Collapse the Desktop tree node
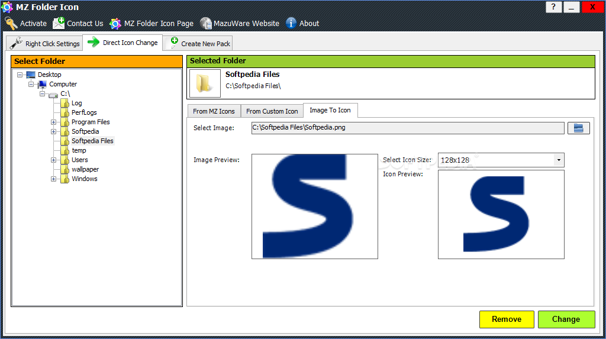 point(20,75)
